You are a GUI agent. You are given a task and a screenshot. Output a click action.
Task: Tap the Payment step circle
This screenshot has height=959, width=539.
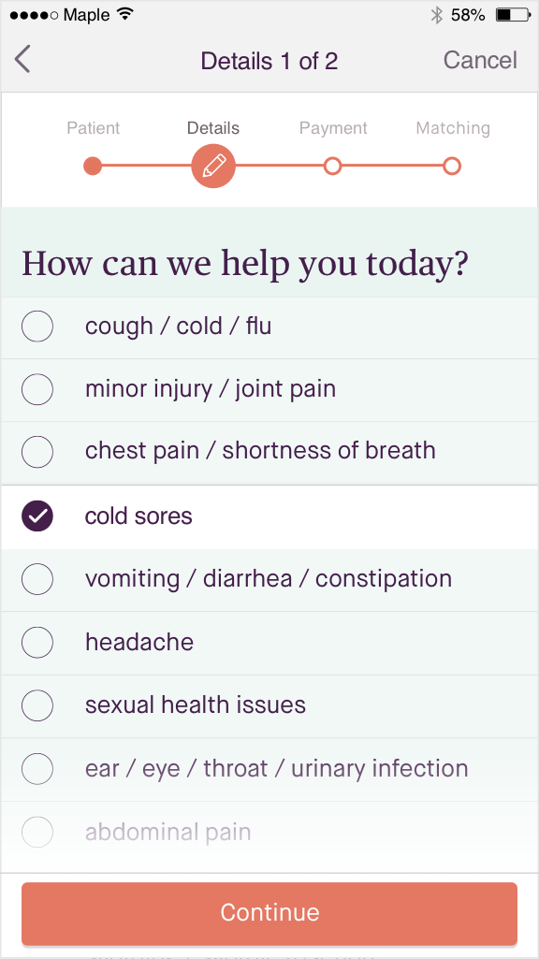(332, 166)
